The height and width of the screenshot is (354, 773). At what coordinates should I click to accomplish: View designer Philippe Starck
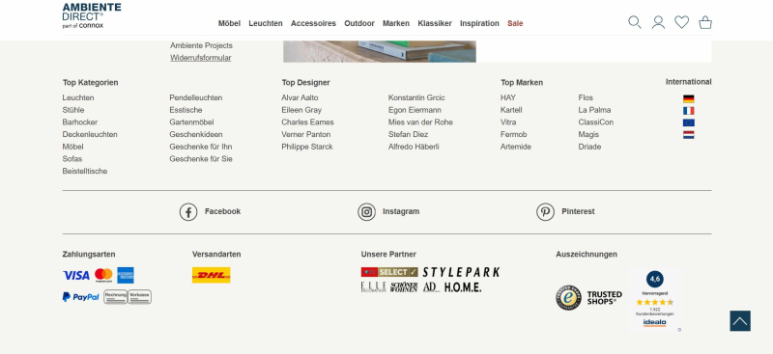point(307,147)
